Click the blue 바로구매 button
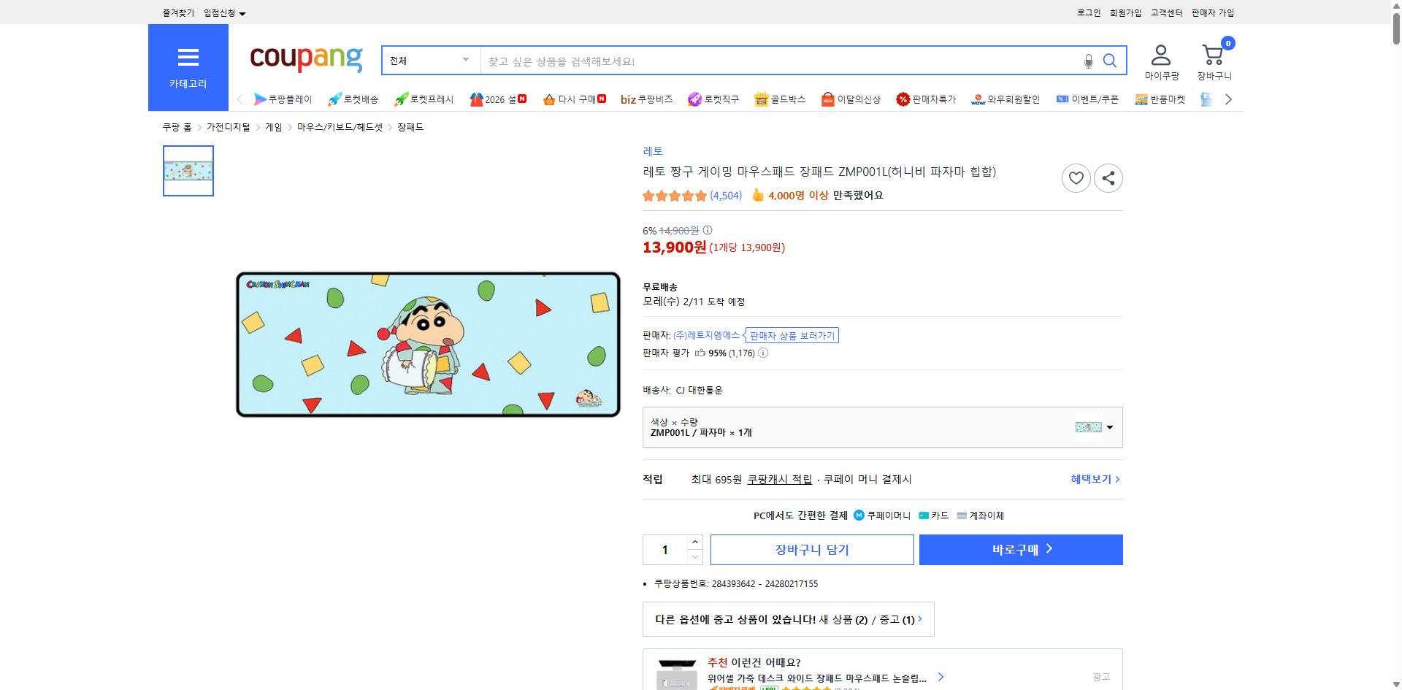The width and height of the screenshot is (1402, 690). click(1020, 549)
